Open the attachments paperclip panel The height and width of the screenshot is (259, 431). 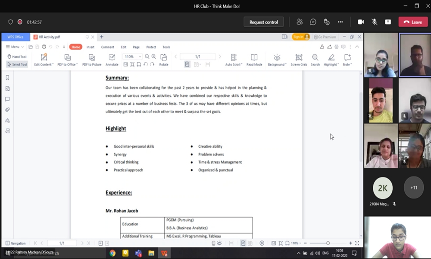point(7,110)
